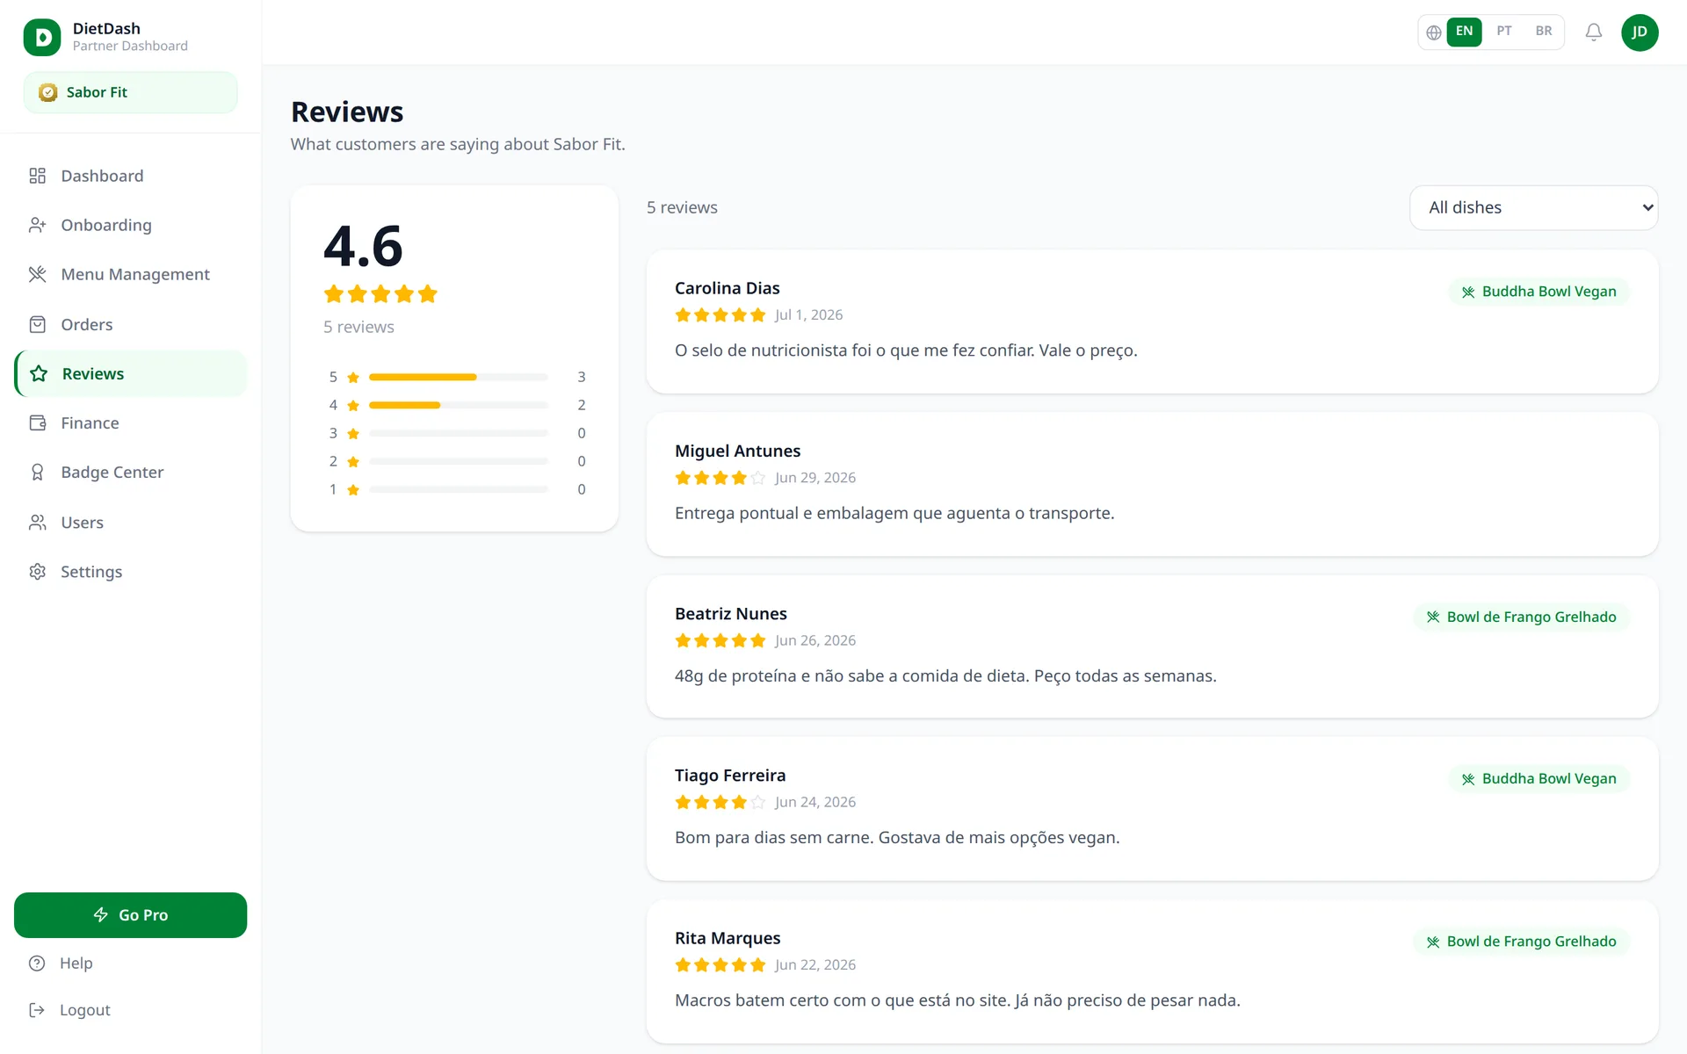1687x1054 pixels.
Task: Open the Finance section
Action: tap(131, 422)
